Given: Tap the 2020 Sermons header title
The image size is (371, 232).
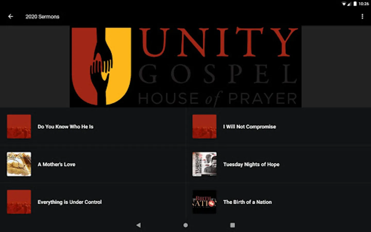Looking at the screenshot, I should pos(42,16).
